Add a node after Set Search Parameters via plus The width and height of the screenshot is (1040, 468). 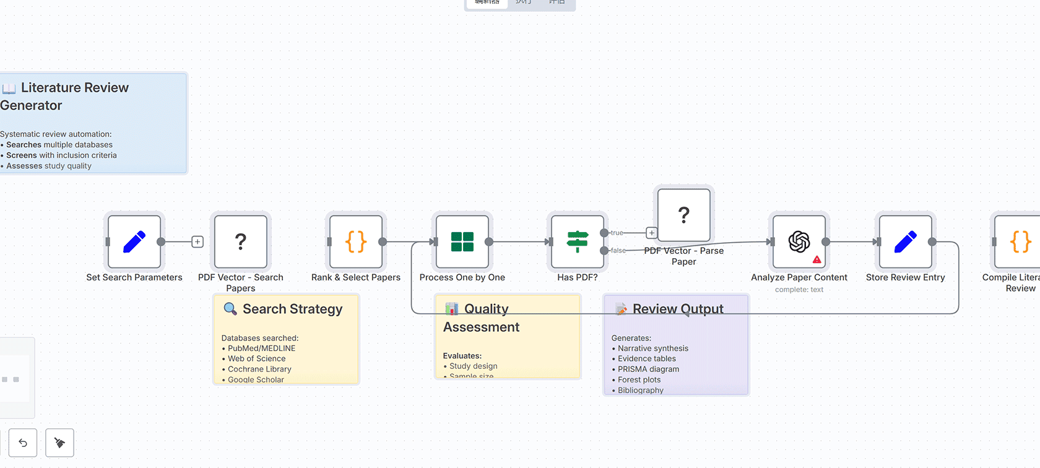(197, 242)
